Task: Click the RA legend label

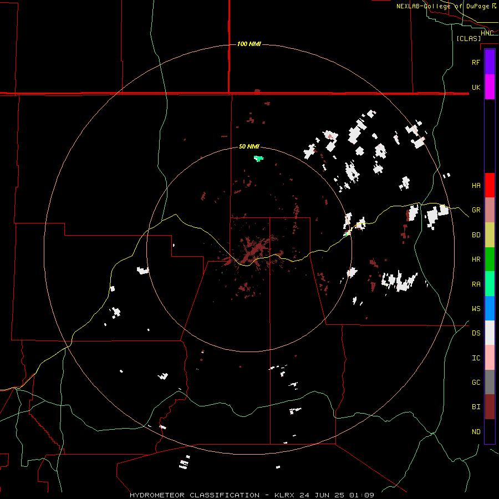Action: tap(476, 284)
